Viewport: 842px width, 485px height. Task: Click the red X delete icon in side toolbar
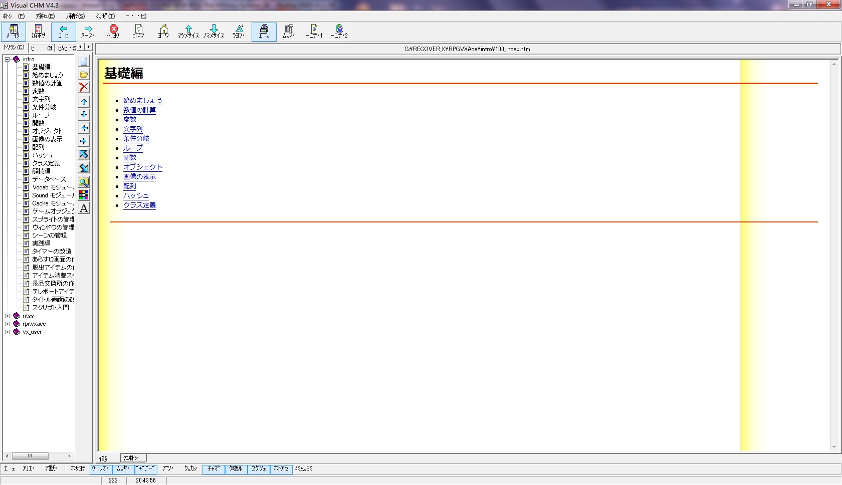click(84, 87)
